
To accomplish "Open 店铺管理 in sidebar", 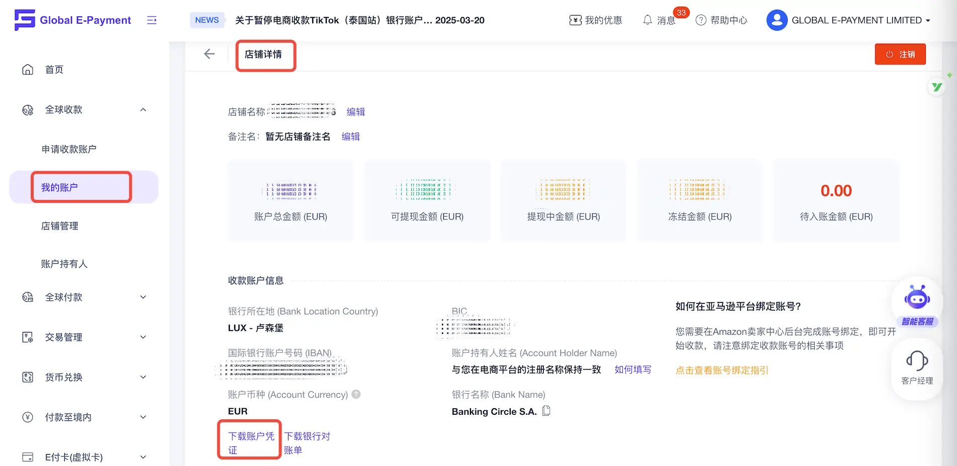I will [x=60, y=226].
